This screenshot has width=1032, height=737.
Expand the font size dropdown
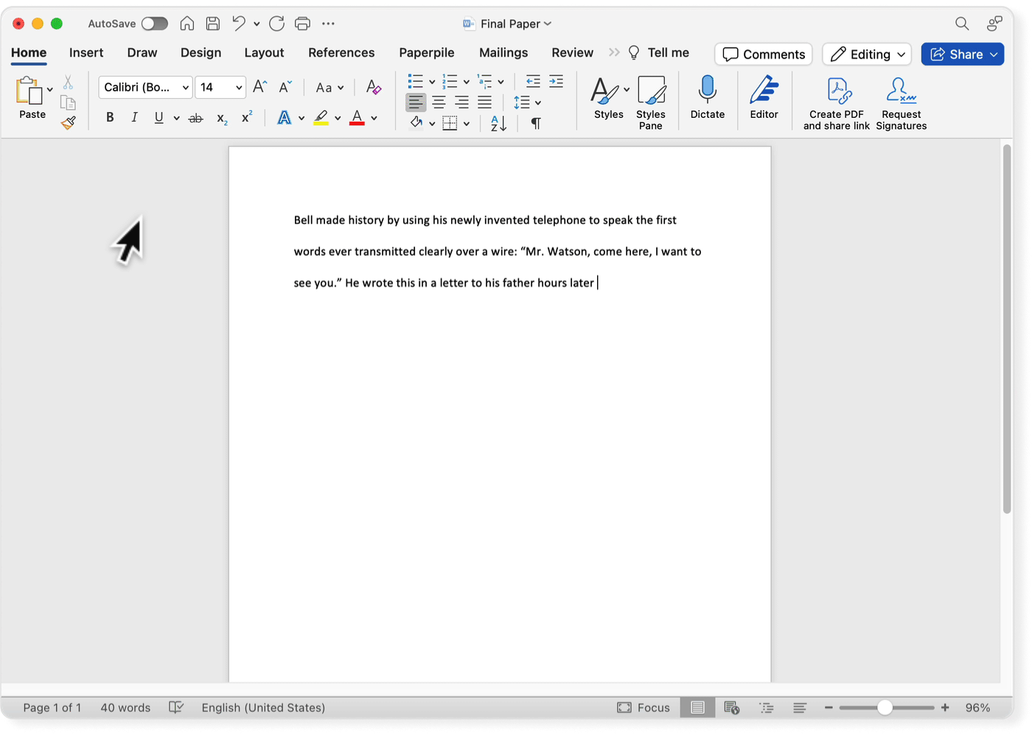point(239,88)
